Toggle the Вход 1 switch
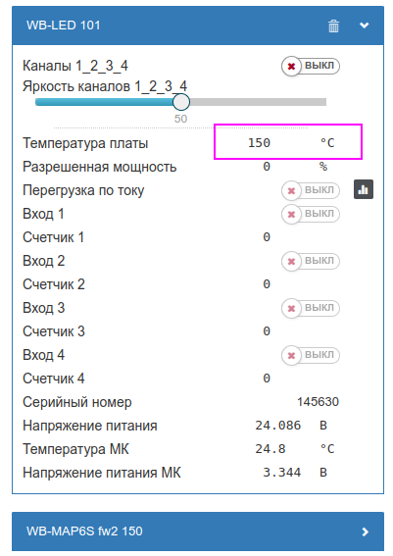 pos(311,214)
